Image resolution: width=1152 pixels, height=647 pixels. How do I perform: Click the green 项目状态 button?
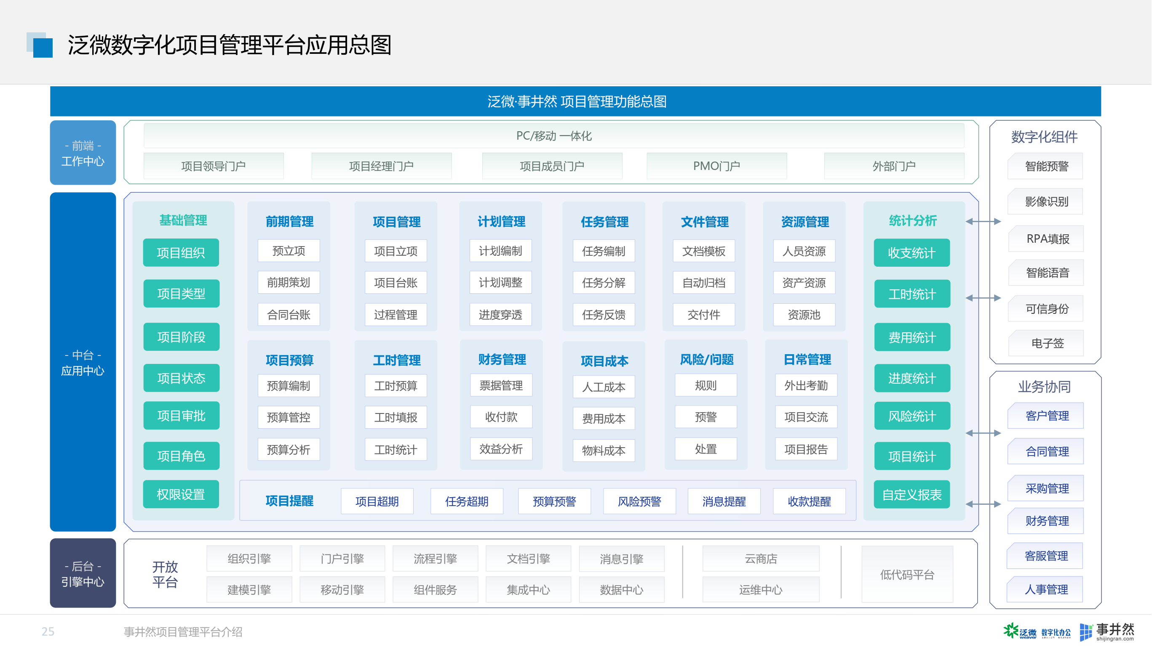coord(181,378)
